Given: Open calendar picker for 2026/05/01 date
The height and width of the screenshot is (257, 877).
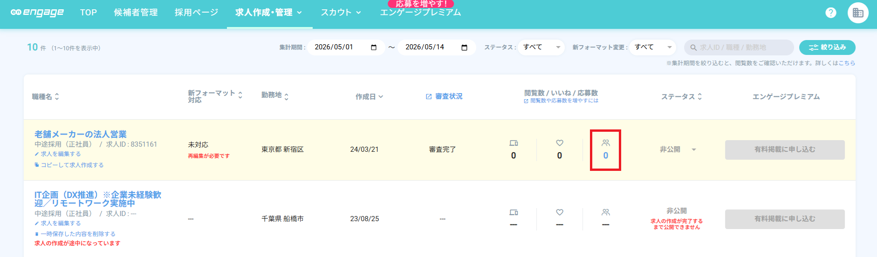Looking at the screenshot, I should coord(374,47).
